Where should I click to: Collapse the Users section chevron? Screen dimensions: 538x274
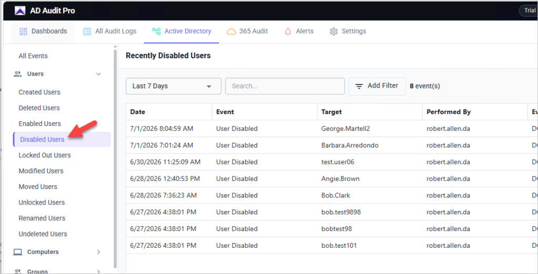tap(98, 74)
